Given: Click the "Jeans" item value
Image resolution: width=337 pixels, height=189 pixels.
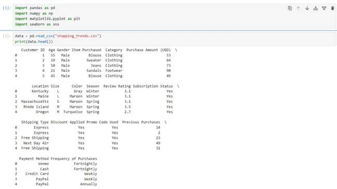Looking at the screenshot, I should pyautogui.click(x=96, y=66).
